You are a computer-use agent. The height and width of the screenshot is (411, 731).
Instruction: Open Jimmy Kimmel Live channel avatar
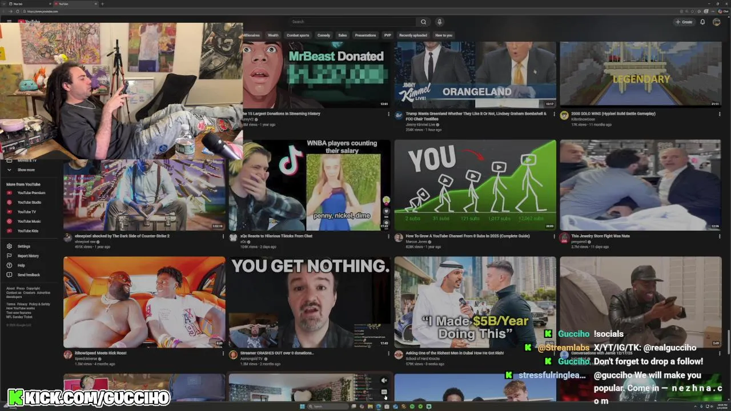pyautogui.click(x=399, y=115)
